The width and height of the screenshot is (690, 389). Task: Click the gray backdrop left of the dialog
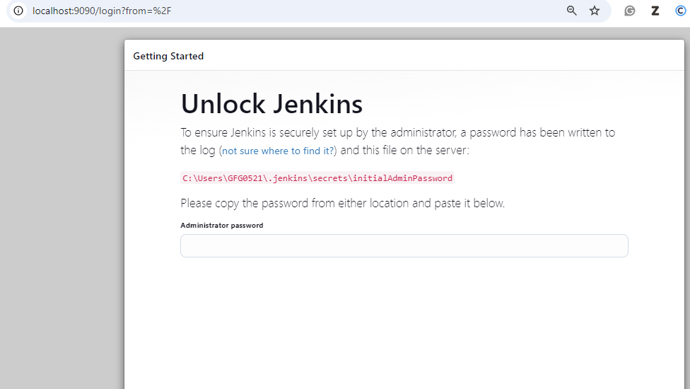click(62, 212)
